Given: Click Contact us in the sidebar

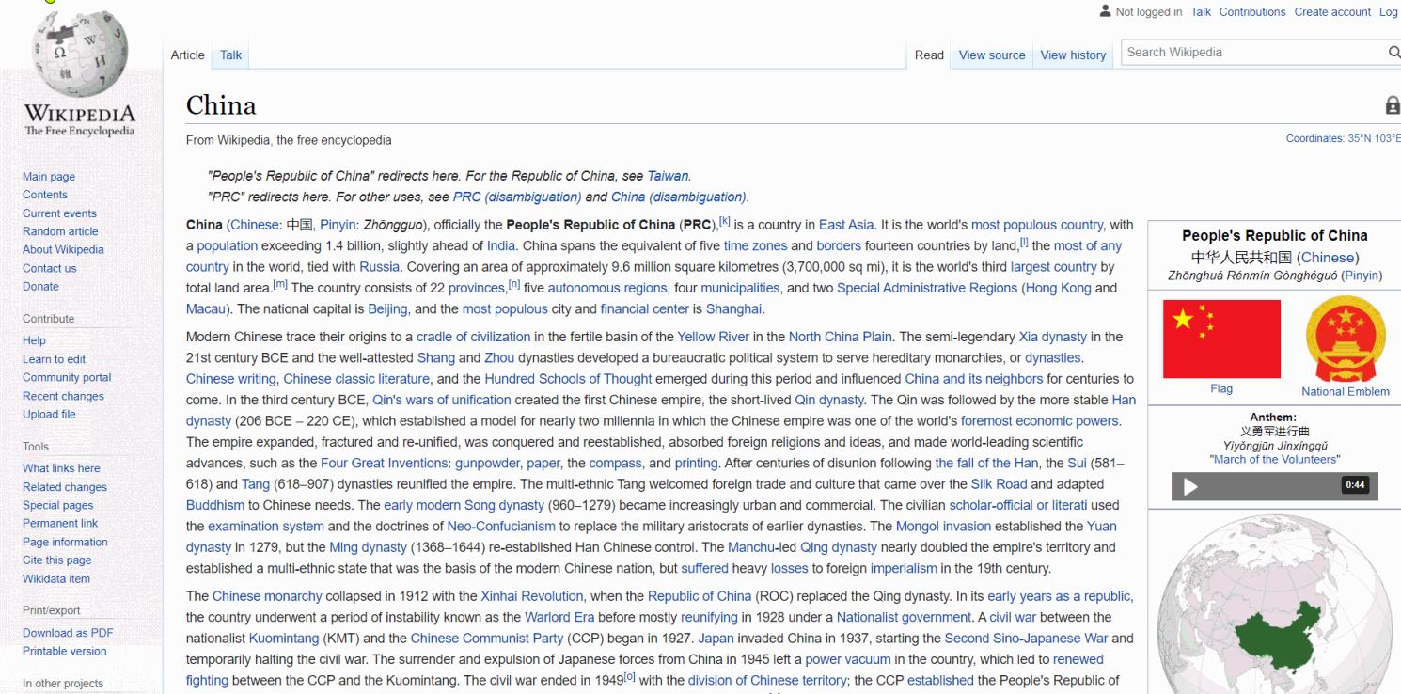Looking at the screenshot, I should coord(50,268).
